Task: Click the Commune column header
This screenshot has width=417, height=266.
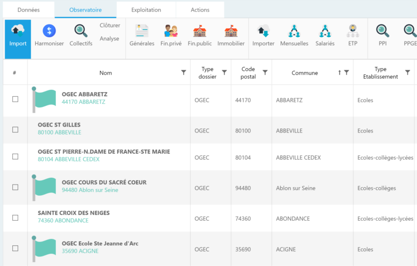Action: click(305, 73)
